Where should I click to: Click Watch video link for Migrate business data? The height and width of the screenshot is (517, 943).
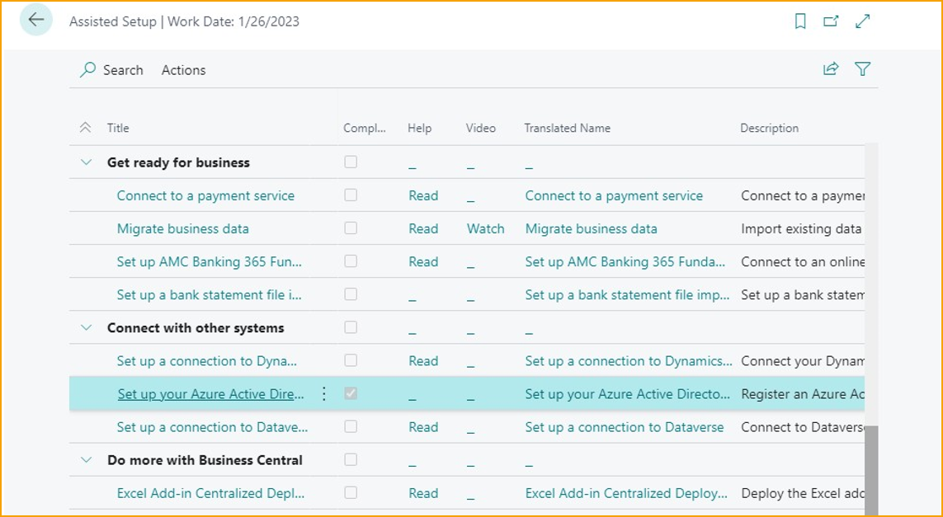click(485, 228)
